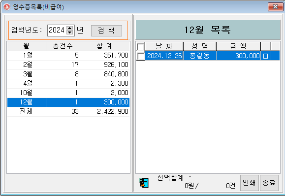
Task: Click the 926,100 total for 2월
Action: [x=116, y=65]
